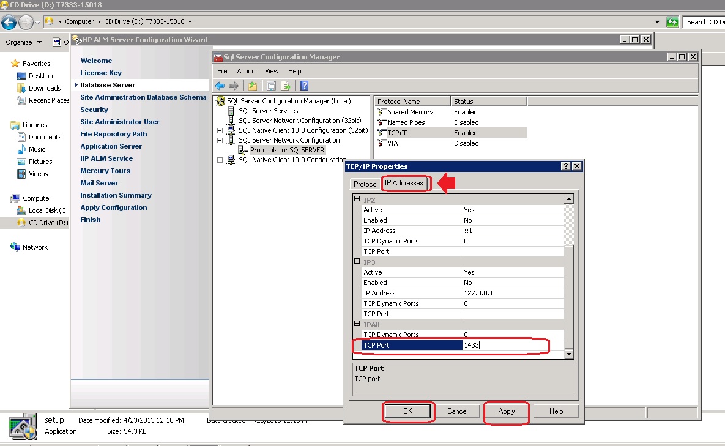
Task: Click the setup application thumbnail icon
Action: click(22, 426)
